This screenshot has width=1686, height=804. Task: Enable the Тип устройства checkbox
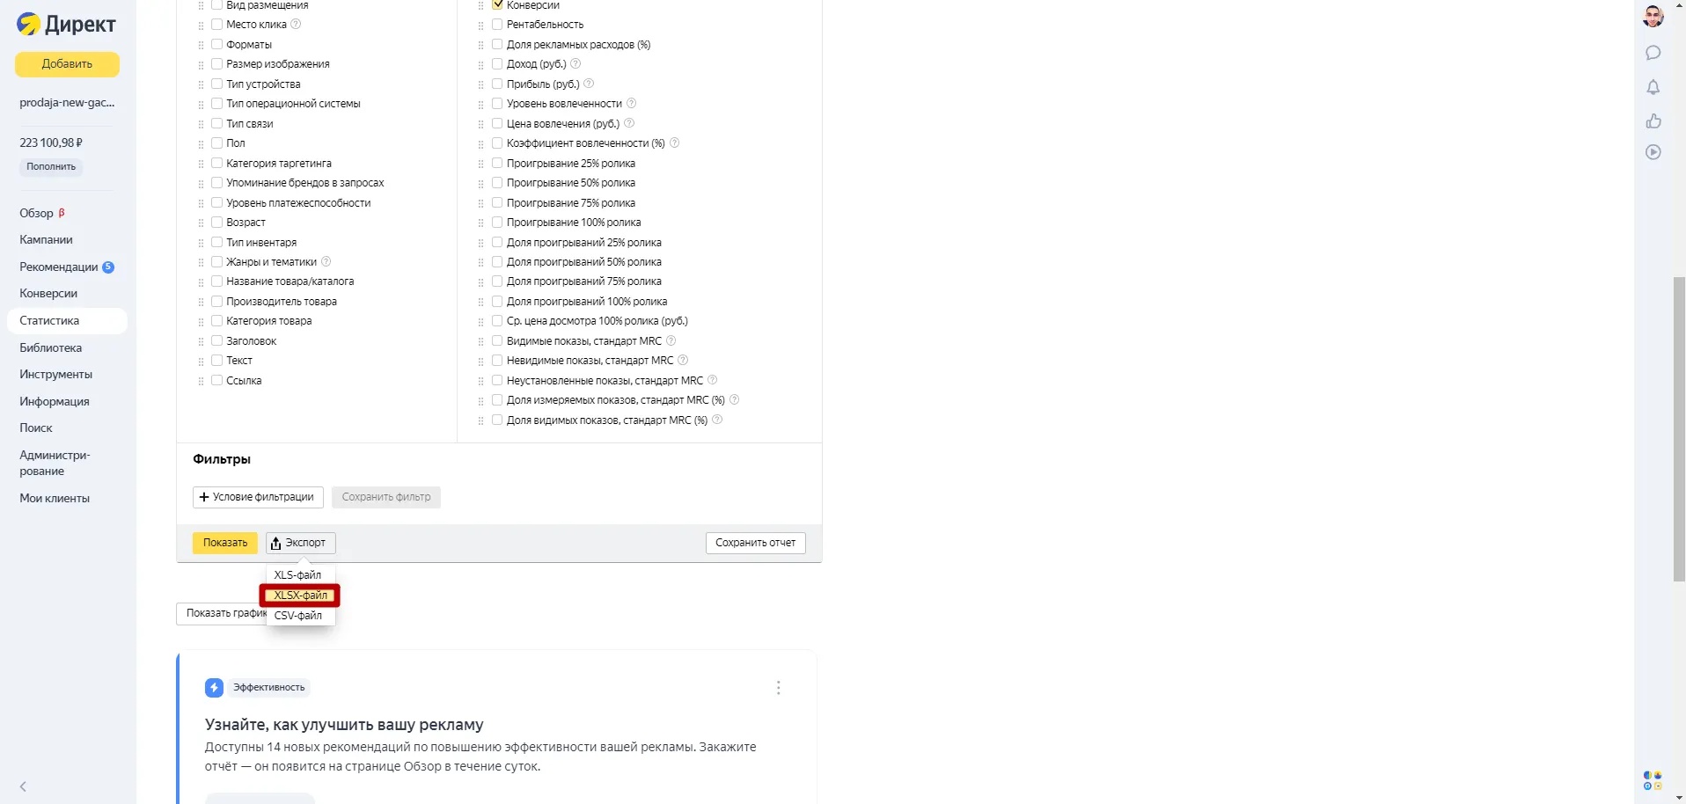pos(216,84)
